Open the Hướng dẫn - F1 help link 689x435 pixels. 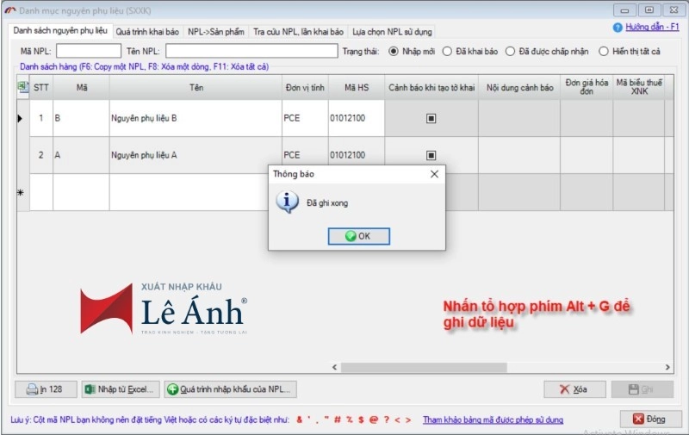[x=646, y=28]
